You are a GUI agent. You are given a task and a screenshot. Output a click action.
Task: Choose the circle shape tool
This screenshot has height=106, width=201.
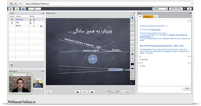132,34
